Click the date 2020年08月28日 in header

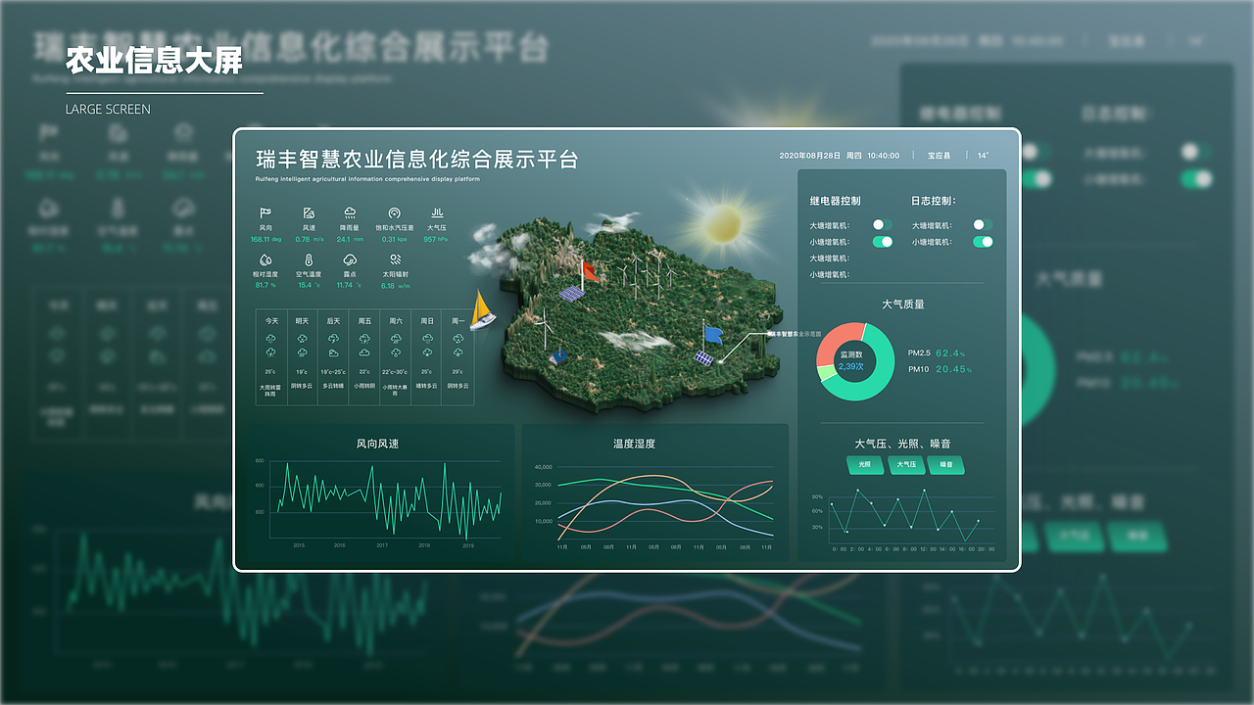click(x=810, y=156)
